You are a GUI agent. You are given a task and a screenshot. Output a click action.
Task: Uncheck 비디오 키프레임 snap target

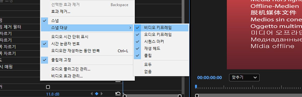point(161,28)
